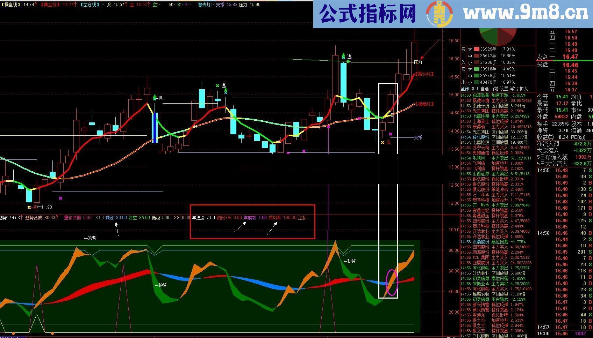Viewport: 593px width, 338px height.
Task: Click the ←顶背 divergence label above the oscillator
Action: tap(90, 238)
